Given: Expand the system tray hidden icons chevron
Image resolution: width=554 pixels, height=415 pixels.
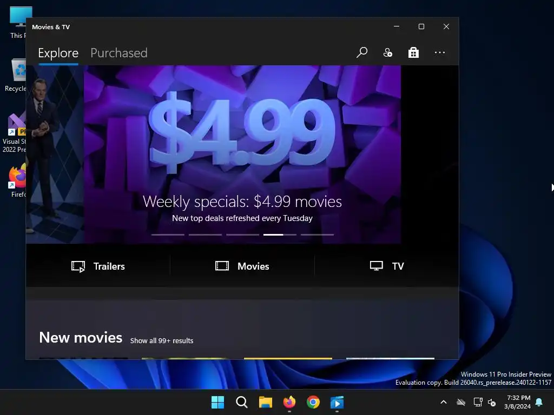Looking at the screenshot, I should point(444,402).
